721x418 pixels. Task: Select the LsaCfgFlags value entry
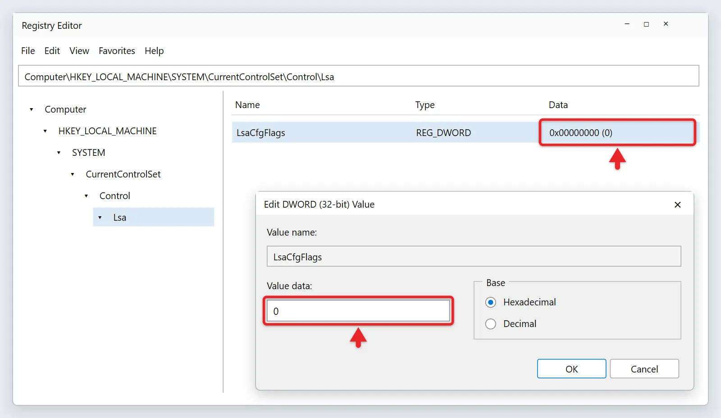click(x=261, y=133)
